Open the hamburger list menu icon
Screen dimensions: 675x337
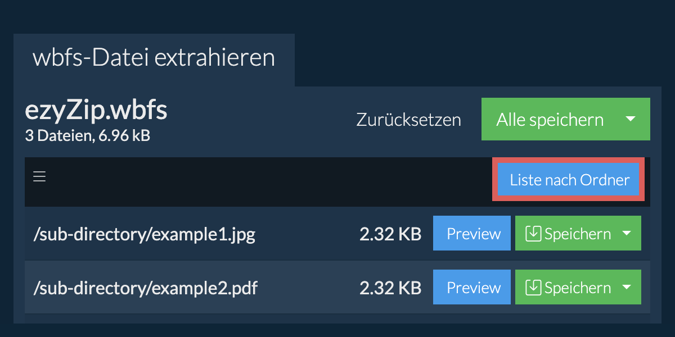click(x=39, y=177)
